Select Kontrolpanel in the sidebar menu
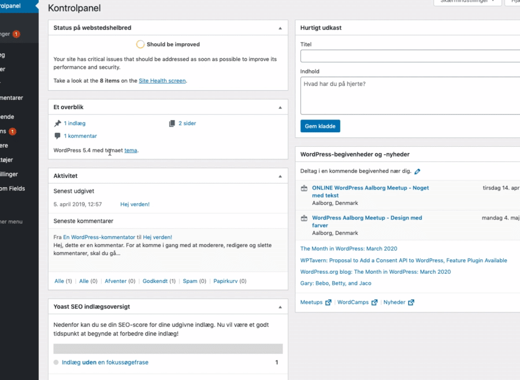 [x=17, y=7]
